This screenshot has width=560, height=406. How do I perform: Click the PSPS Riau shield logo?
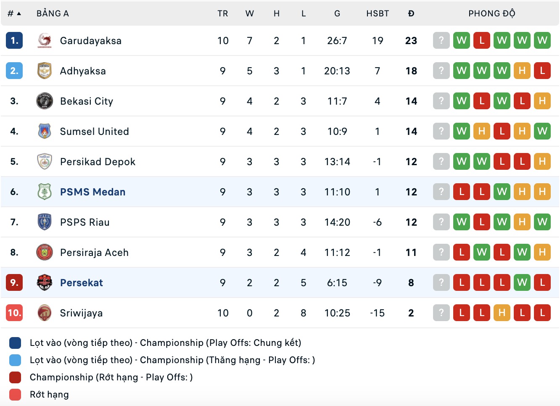coord(45,222)
